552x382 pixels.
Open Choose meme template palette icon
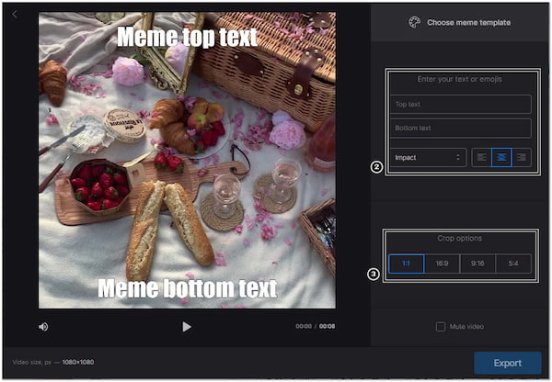click(x=414, y=22)
